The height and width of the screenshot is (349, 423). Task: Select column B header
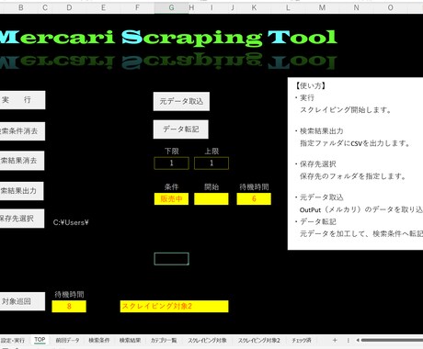click(x=21, y=7)
